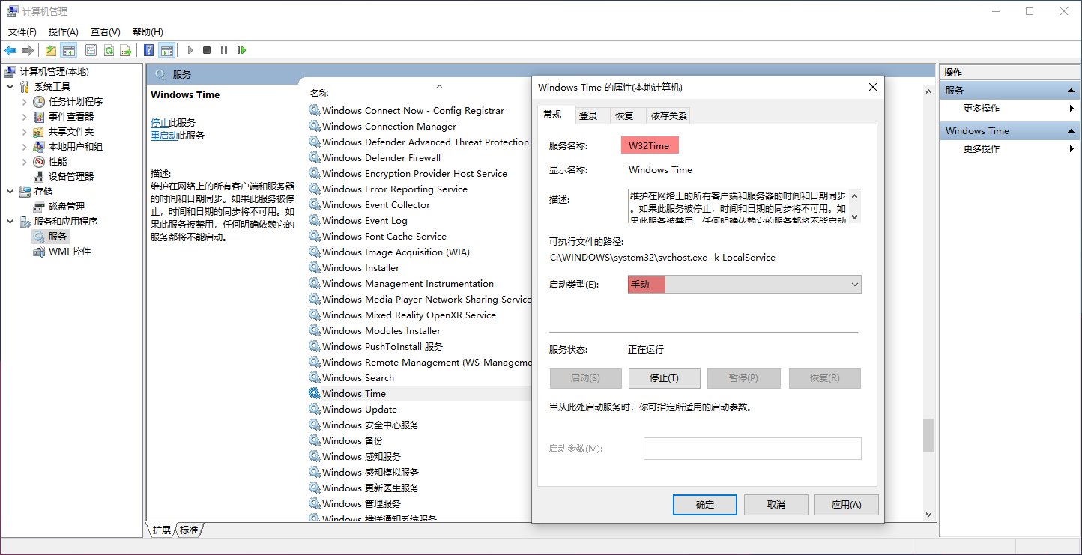The image size is (1082, 555).
Task: Click the Back arrow in the toolbar
Action: [x=10, y=50]
